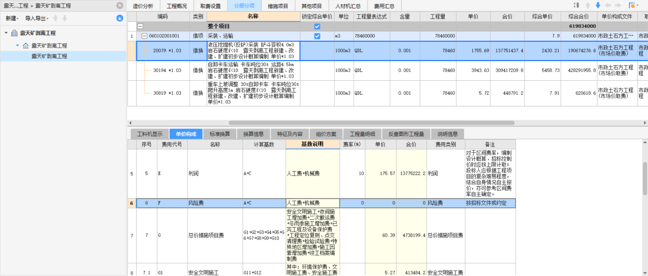Select the 分部分项 tab
648x276 pixels.
coord(244,6)
